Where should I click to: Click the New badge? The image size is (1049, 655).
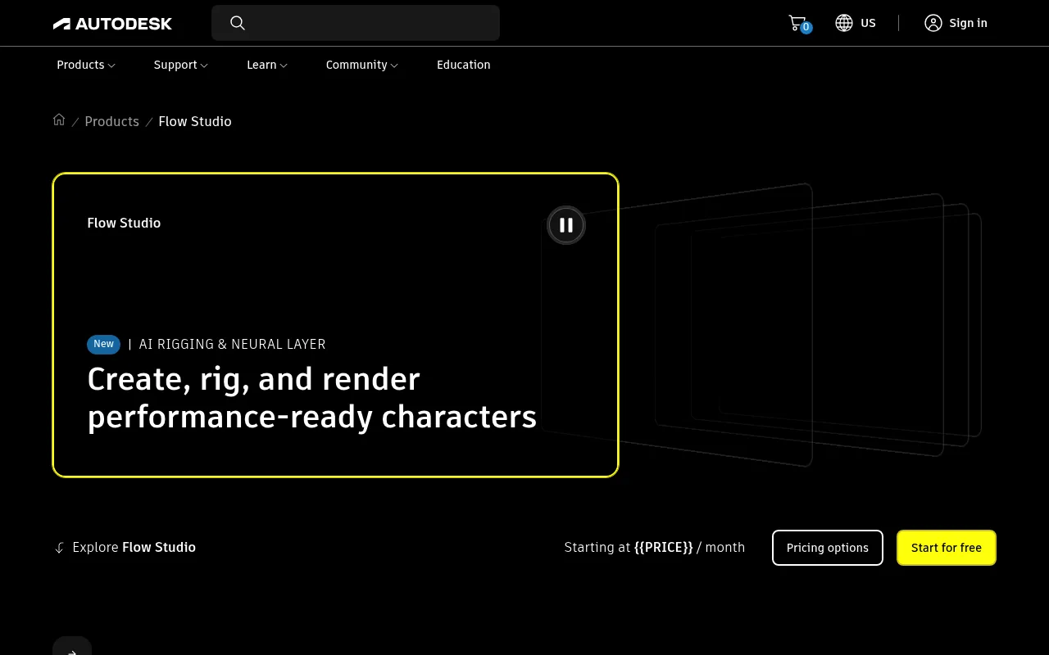104,345
